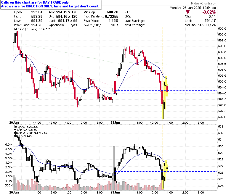Click the bar icon beside $TRIN

(x=15, y=136)
